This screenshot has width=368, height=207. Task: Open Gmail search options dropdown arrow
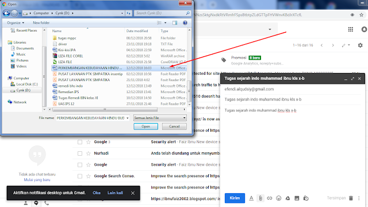270,29
